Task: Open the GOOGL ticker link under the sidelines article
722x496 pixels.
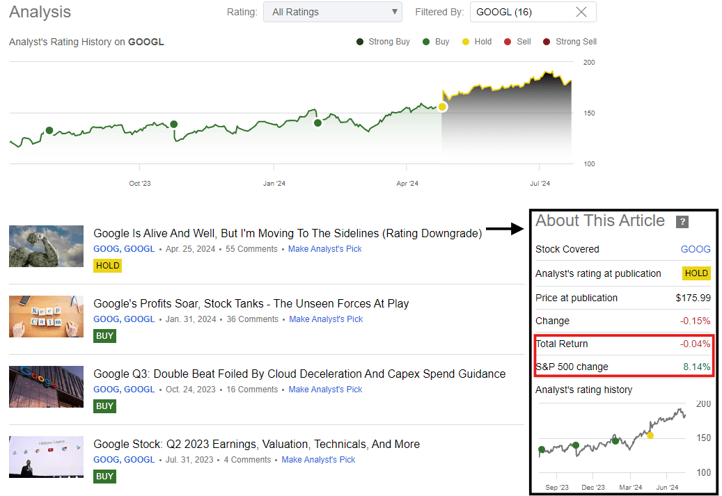Action: tap(139, 248)
